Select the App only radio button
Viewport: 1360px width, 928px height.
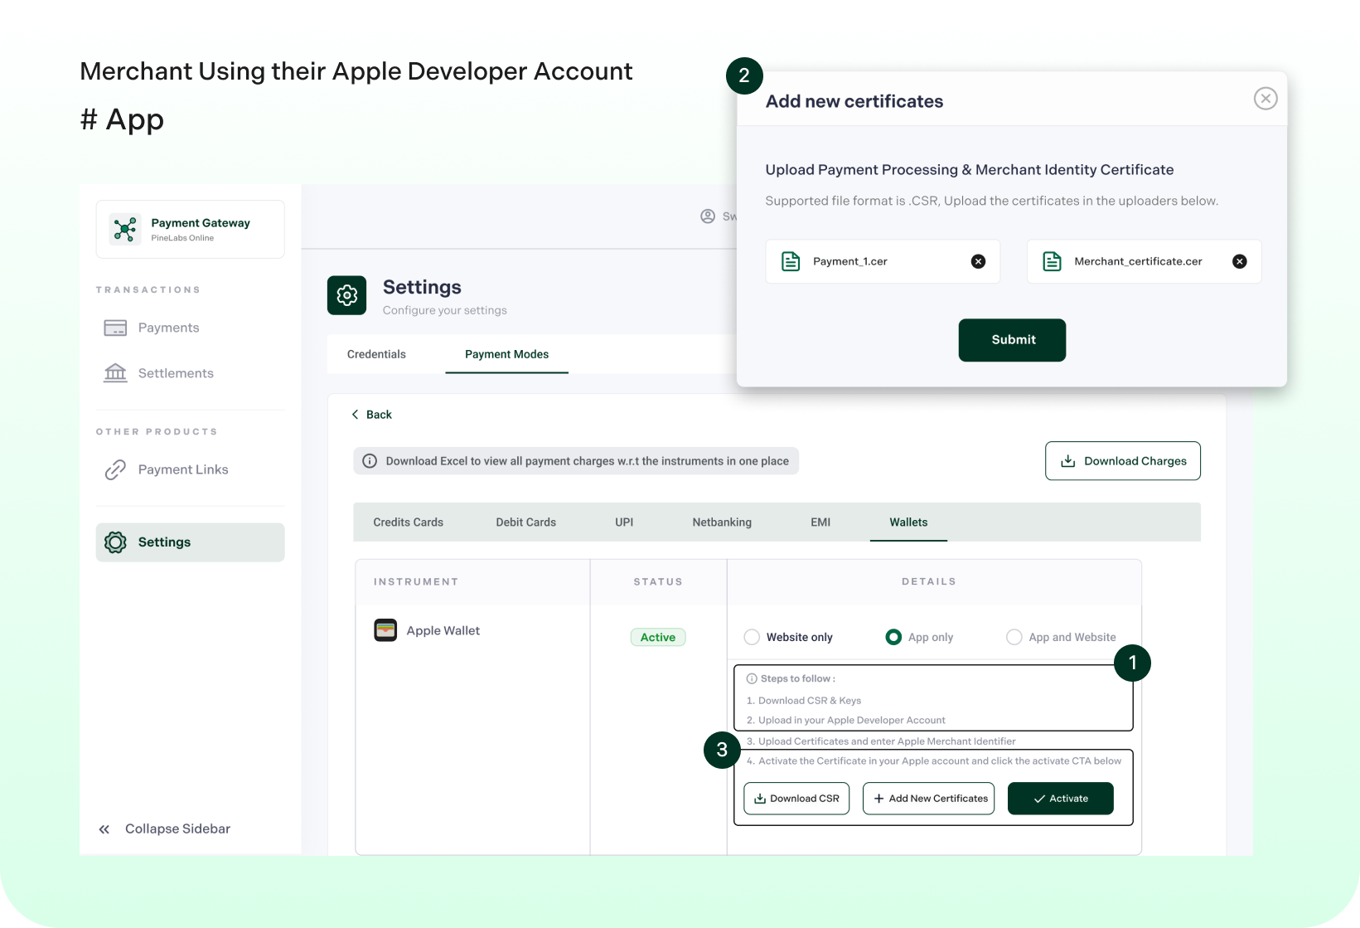click(x=893, y=637)
